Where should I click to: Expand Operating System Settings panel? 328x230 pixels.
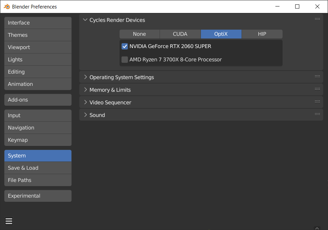(x=85, y=77)
